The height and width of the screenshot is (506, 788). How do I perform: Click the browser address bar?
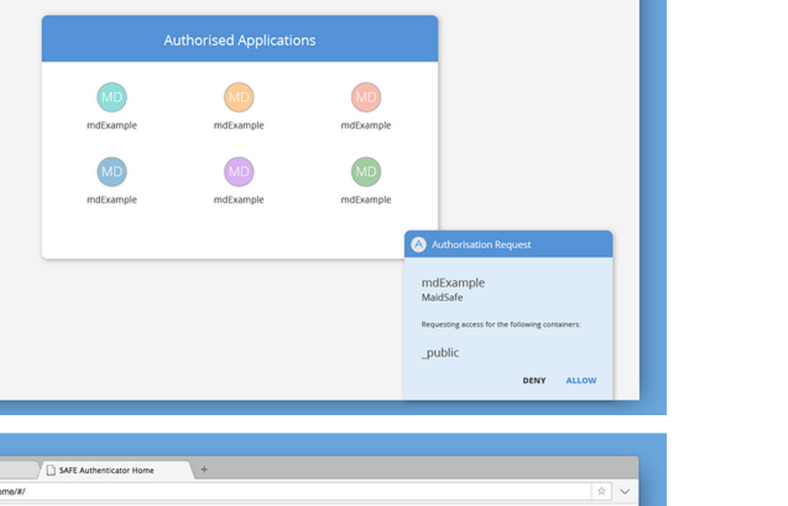tap(295, 491)
